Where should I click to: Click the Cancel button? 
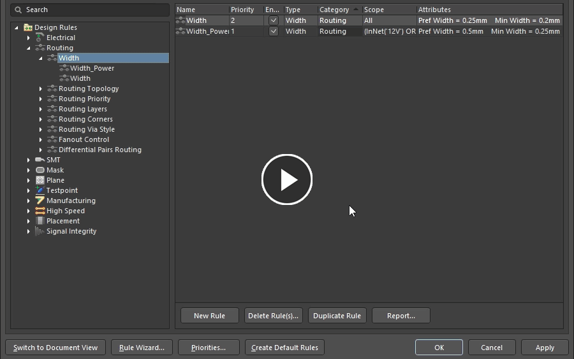click(492, 348)
